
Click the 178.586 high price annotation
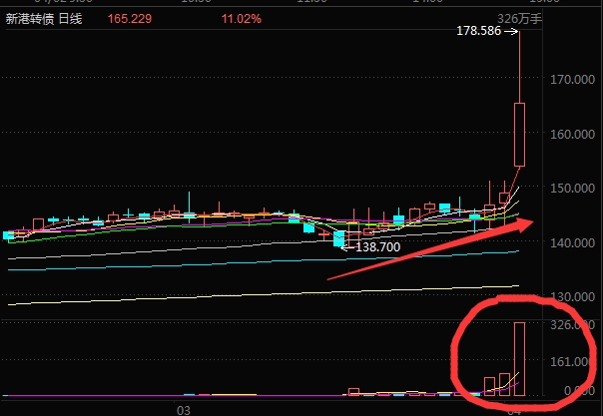479,31
